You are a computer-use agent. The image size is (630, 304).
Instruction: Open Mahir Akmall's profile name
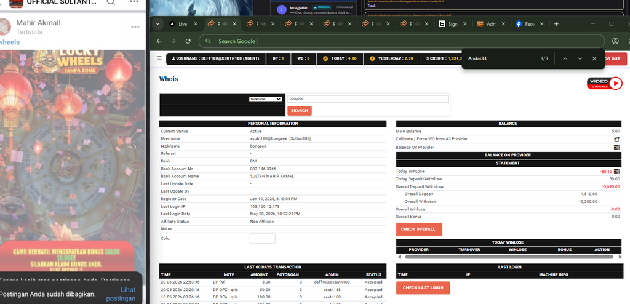pos(39,23)
